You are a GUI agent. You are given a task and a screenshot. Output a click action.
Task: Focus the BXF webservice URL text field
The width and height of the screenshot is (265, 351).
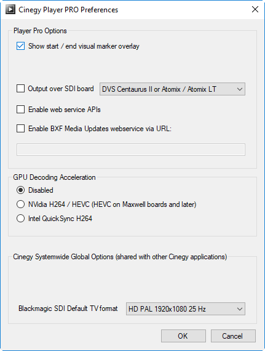131,150
